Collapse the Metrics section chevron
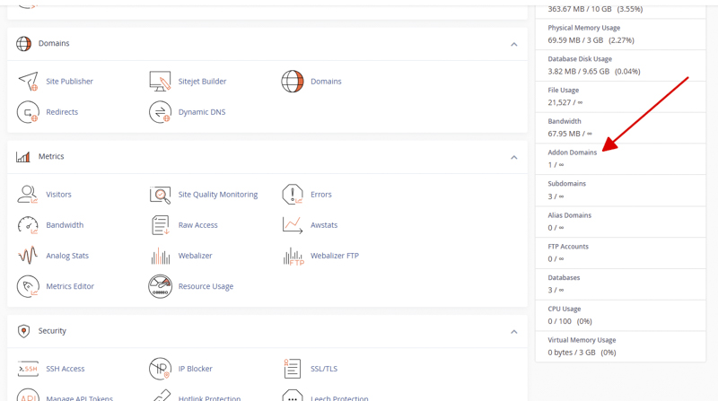The width and height of the screenshot is (718, 401). point(513,158)
